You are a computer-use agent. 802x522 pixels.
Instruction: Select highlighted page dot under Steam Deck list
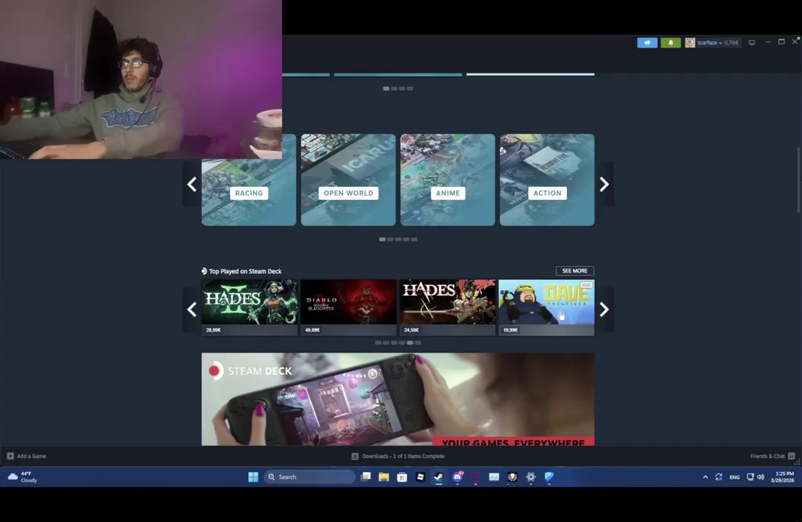click(x=410, y=343)
